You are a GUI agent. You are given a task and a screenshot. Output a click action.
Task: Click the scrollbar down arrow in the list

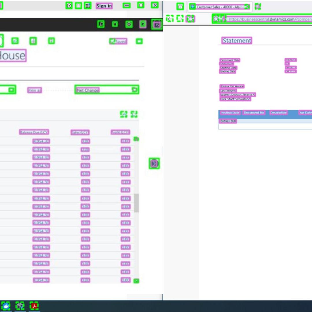[136, 281]
